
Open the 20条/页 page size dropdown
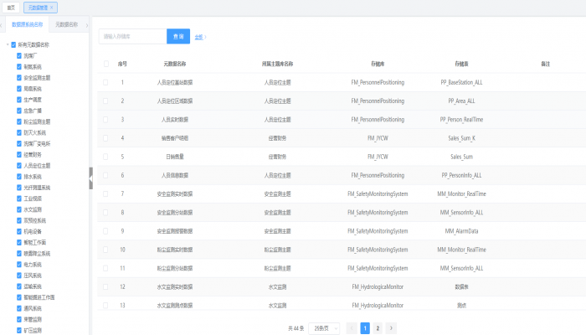coord(324,328)
